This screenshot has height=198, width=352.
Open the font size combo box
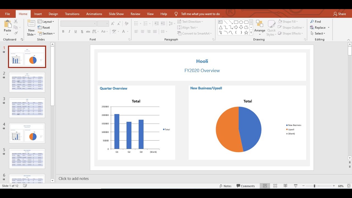point(103,24)
